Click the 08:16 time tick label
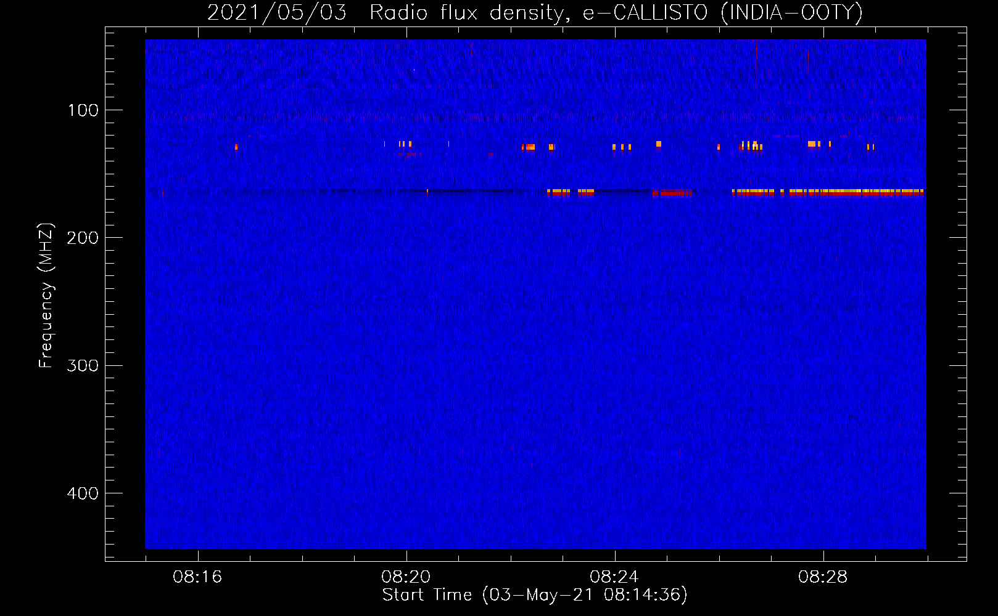Screen dimensions: 998x616 (197, 577)
